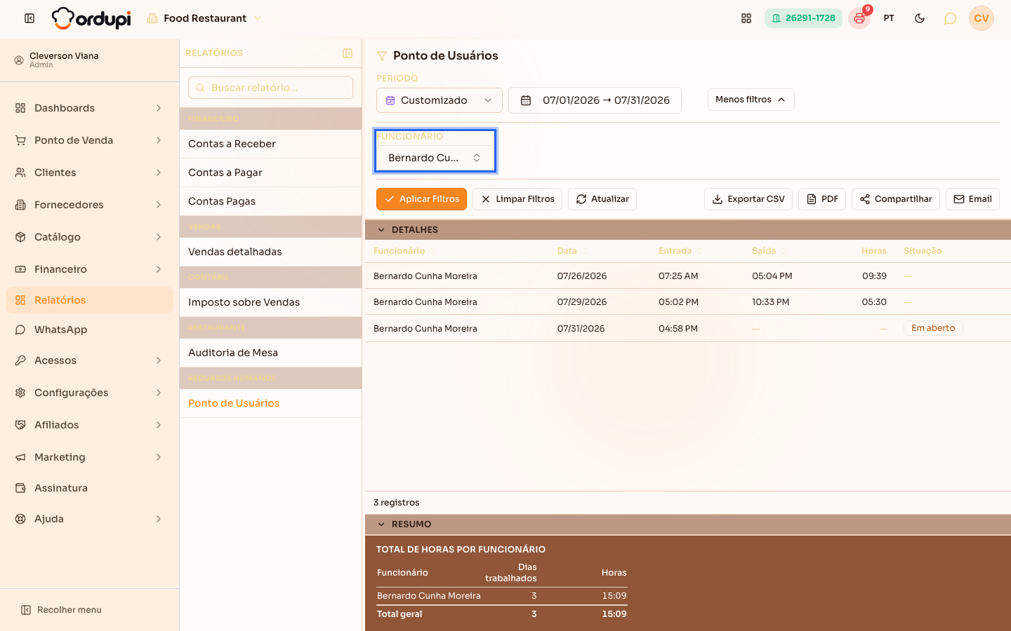Export report as PDF
This screenshot has height=631, width=1011.
822,199
